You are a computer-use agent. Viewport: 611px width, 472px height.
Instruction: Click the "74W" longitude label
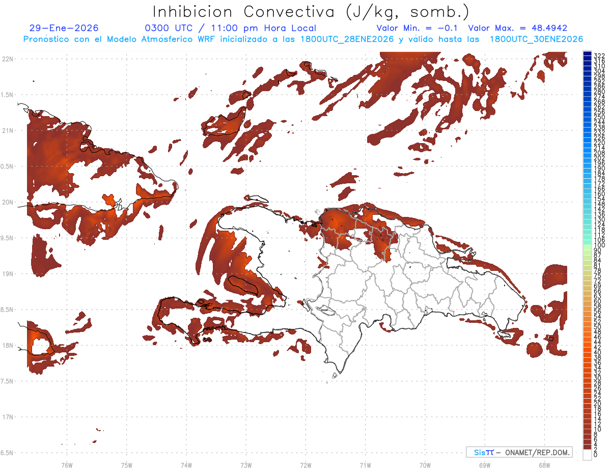click(186, 465)
